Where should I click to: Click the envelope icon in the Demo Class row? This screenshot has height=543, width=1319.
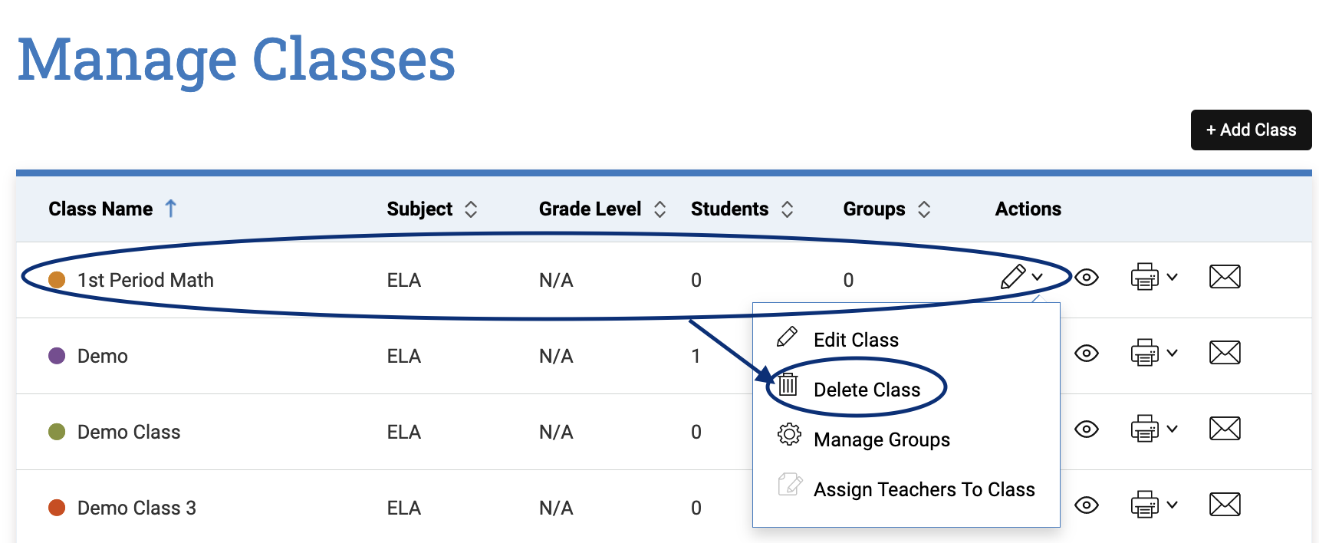point(1225,429)
